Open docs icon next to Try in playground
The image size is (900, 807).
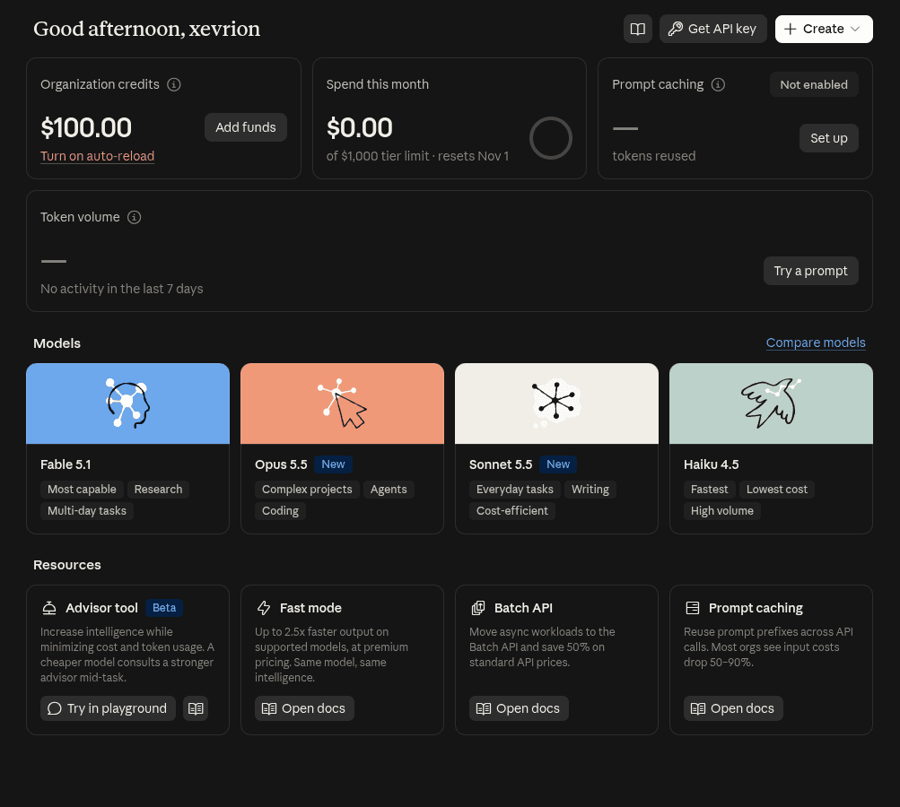(196, 708)
